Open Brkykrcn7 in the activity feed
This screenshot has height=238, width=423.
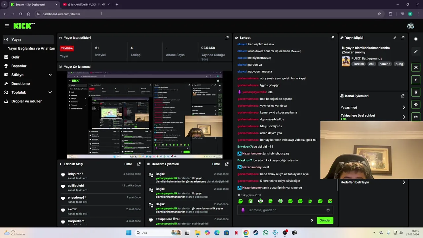[75, 174]
